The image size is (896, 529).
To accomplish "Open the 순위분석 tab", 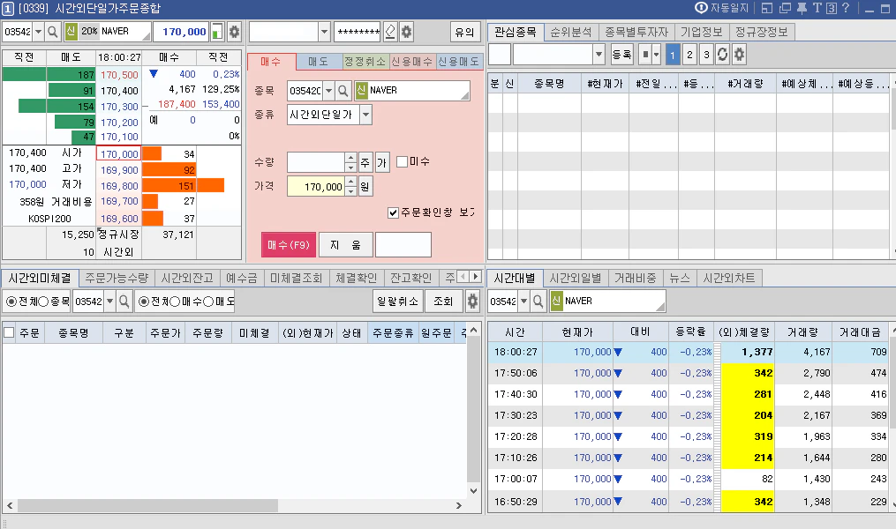I will pos(571,32).
